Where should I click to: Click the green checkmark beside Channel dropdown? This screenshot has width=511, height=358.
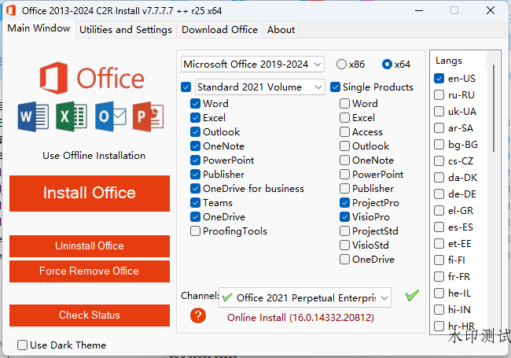click(412, 295)
